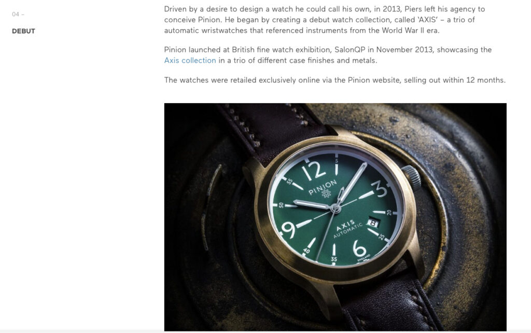
Task: Click the watch crown on case side
Action: (x=412, y=178)
